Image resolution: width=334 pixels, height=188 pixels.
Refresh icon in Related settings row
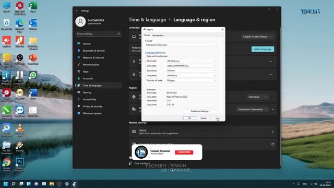(x=272, y=144)
